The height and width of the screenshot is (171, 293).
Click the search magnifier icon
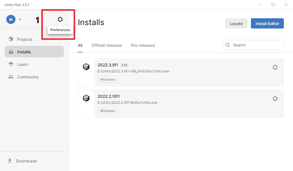point(227,45)
